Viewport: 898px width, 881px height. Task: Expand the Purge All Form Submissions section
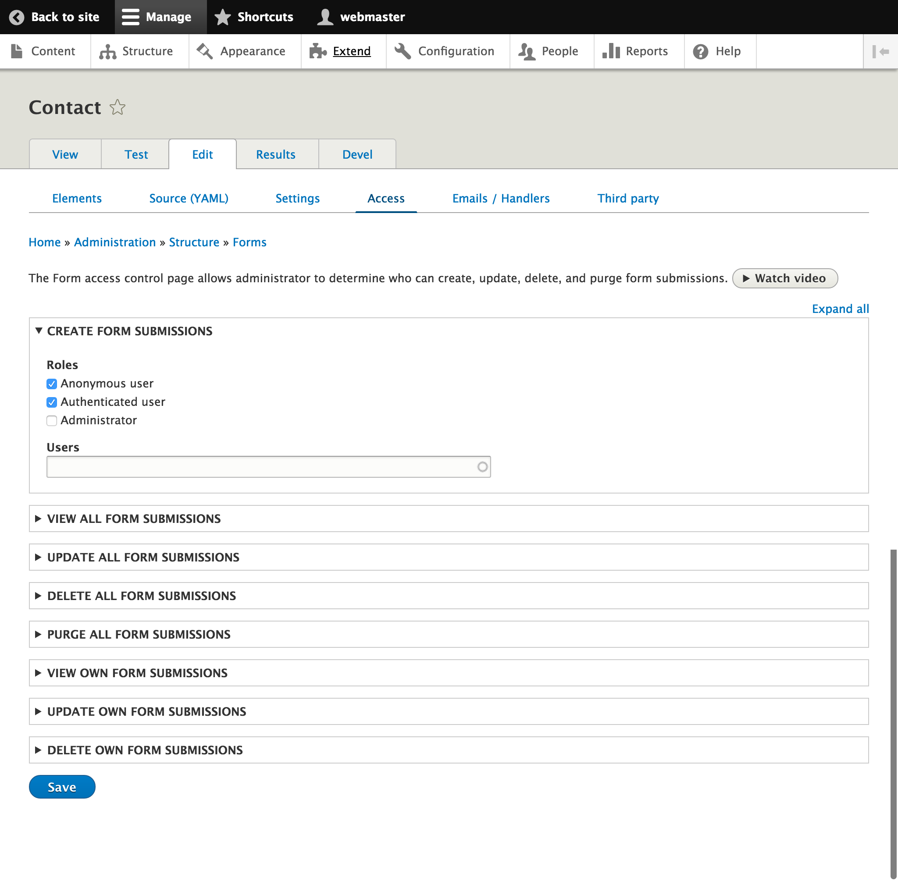138,634
